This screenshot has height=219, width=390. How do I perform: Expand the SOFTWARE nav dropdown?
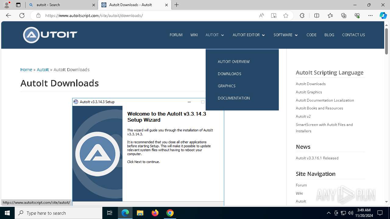(286, 35)
